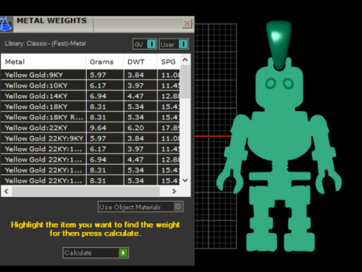The height and width of the screenshot is (272, 362).
Task: Click the Library: Classic - (Fast)-Metal label
Action: click(45, 43)
